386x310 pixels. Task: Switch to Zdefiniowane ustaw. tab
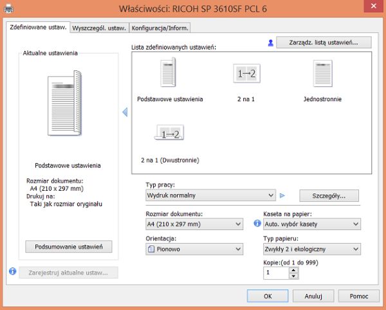coord(38,27)
